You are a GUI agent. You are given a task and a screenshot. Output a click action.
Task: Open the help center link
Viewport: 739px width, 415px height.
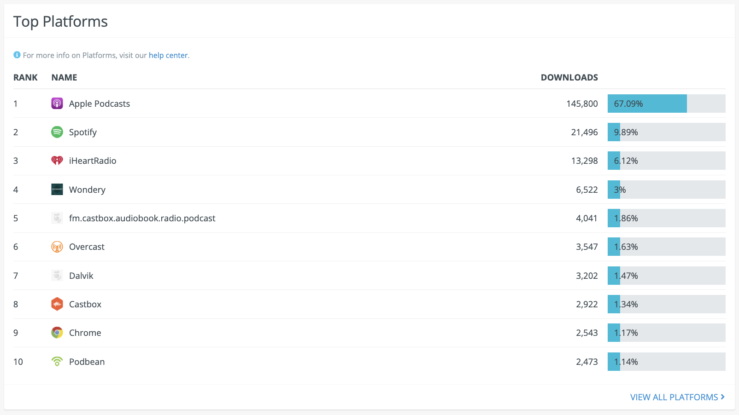pyautogui.click(x=168, y=55)
